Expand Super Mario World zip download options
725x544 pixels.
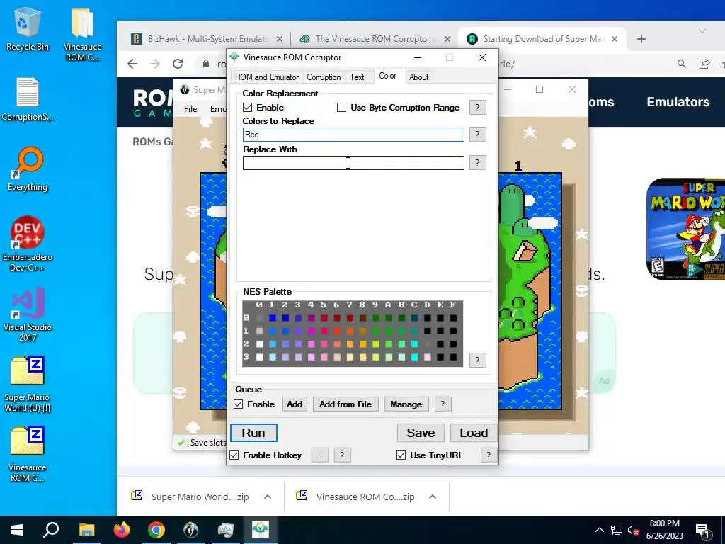point(267,497)
